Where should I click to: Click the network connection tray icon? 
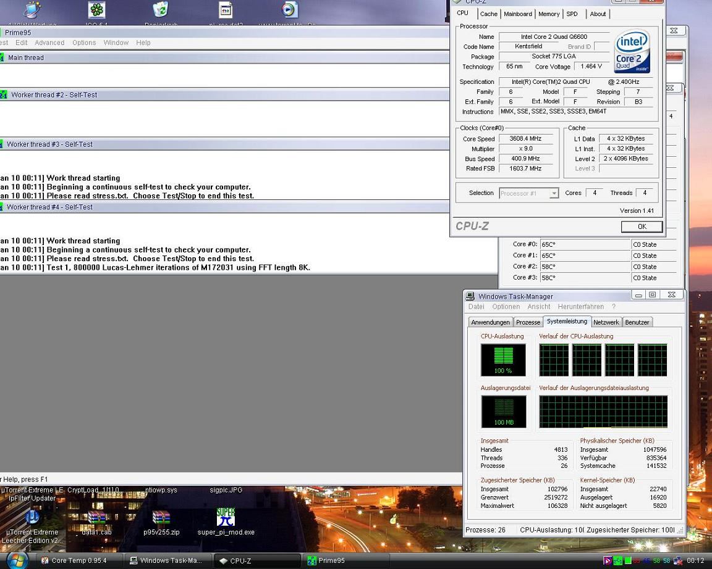pyautogui.click(x=678, y=562)
